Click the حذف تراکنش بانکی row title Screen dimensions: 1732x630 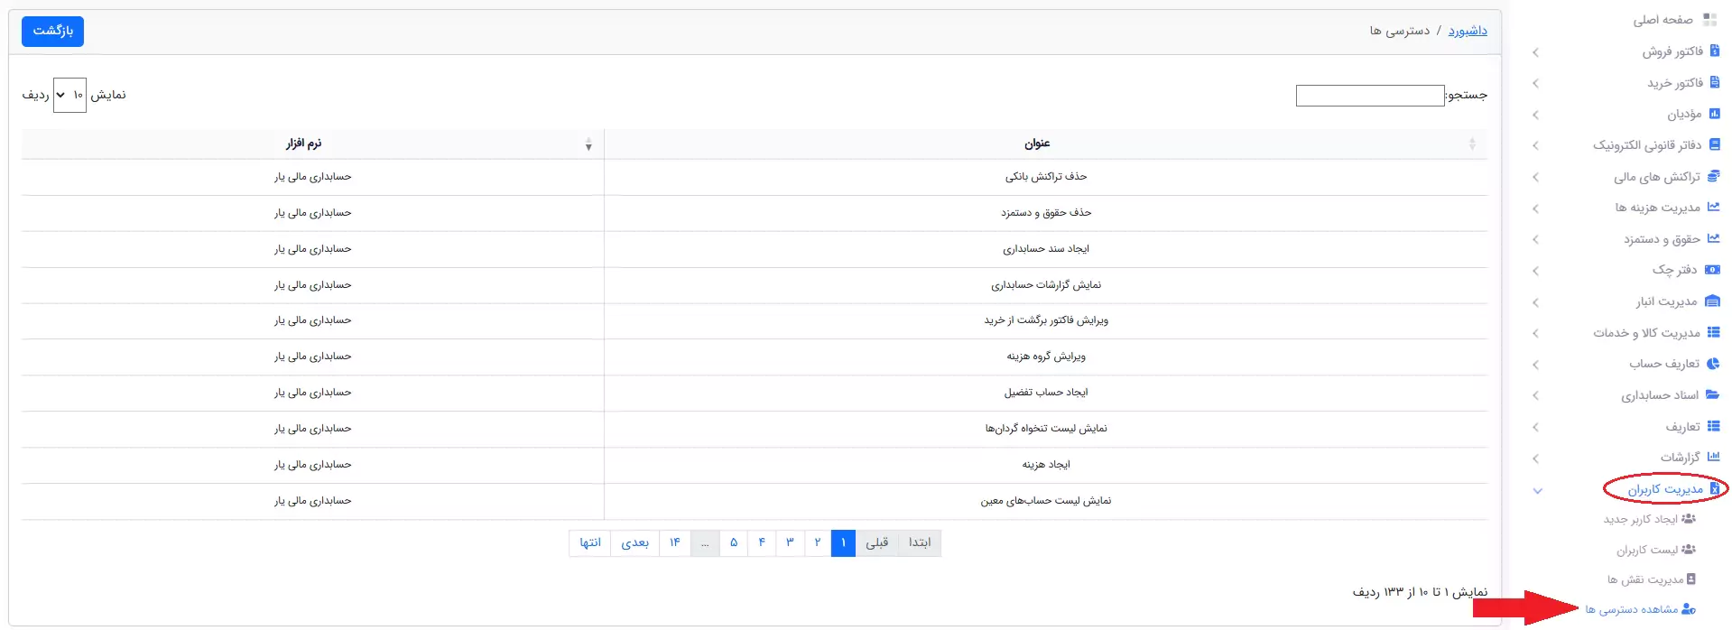coord(1046,177)
